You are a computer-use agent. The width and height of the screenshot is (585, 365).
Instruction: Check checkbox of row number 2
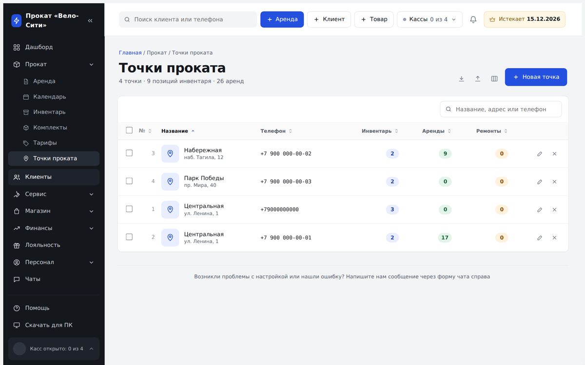point(129,237)
